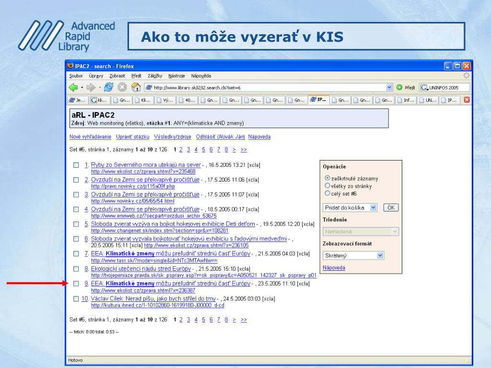Switch to the UN... tab
The image size is (491, 368).
(427, 100)
